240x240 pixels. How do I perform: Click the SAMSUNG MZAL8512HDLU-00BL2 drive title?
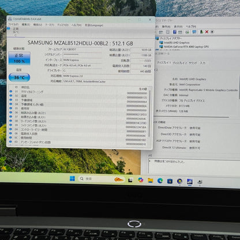click(x=80, y=43)
